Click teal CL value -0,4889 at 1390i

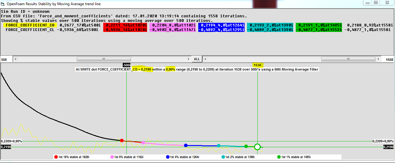point(270,29)
